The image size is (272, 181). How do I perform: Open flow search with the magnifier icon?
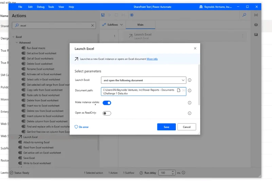pos(244,15)
